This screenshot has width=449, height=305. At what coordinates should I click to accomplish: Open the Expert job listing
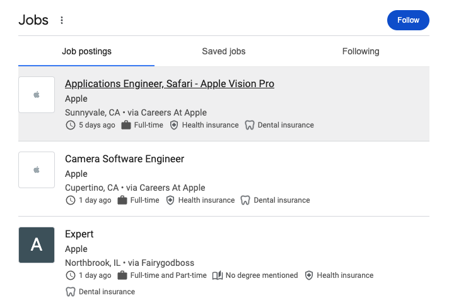[x=79, y=234]
